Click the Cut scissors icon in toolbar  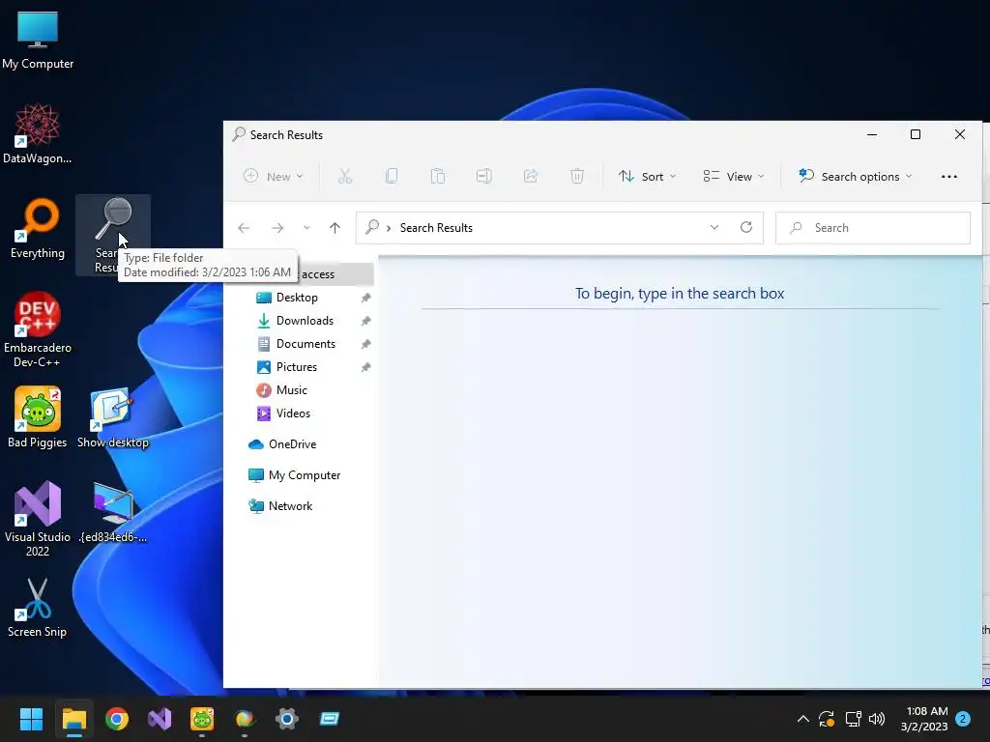click(345, 177)
